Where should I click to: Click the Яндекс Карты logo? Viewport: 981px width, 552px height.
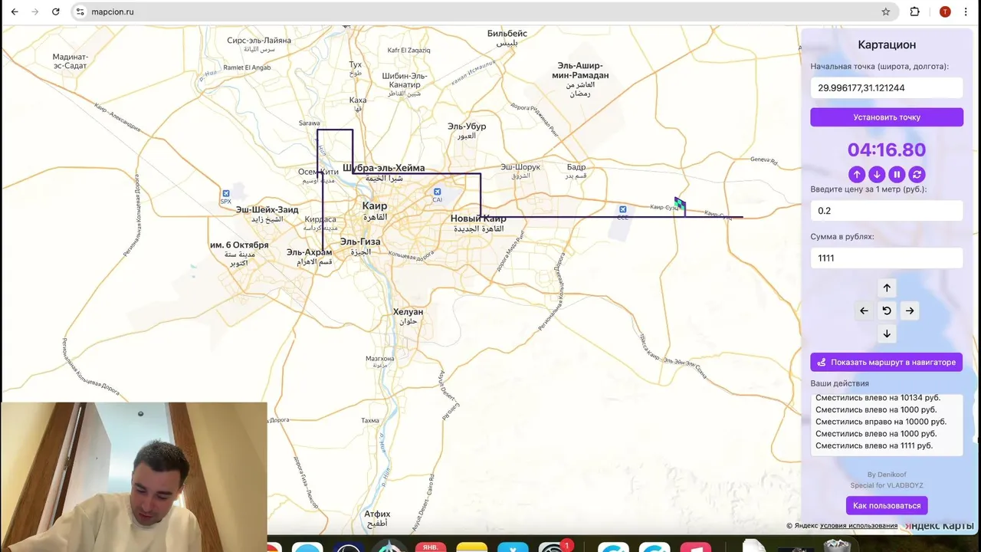[x=940, y=526]
